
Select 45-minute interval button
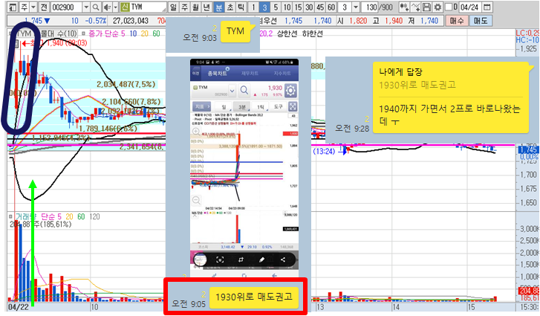coord(320,7)
